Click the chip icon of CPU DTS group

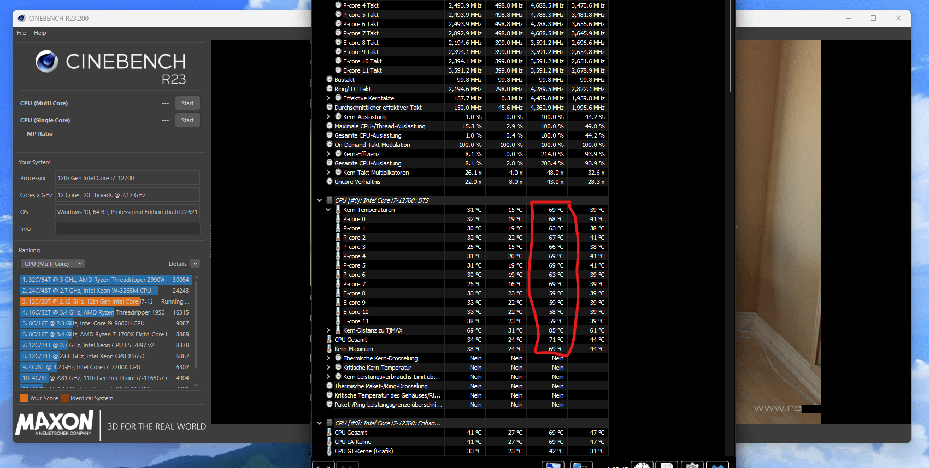coord(330,200)
